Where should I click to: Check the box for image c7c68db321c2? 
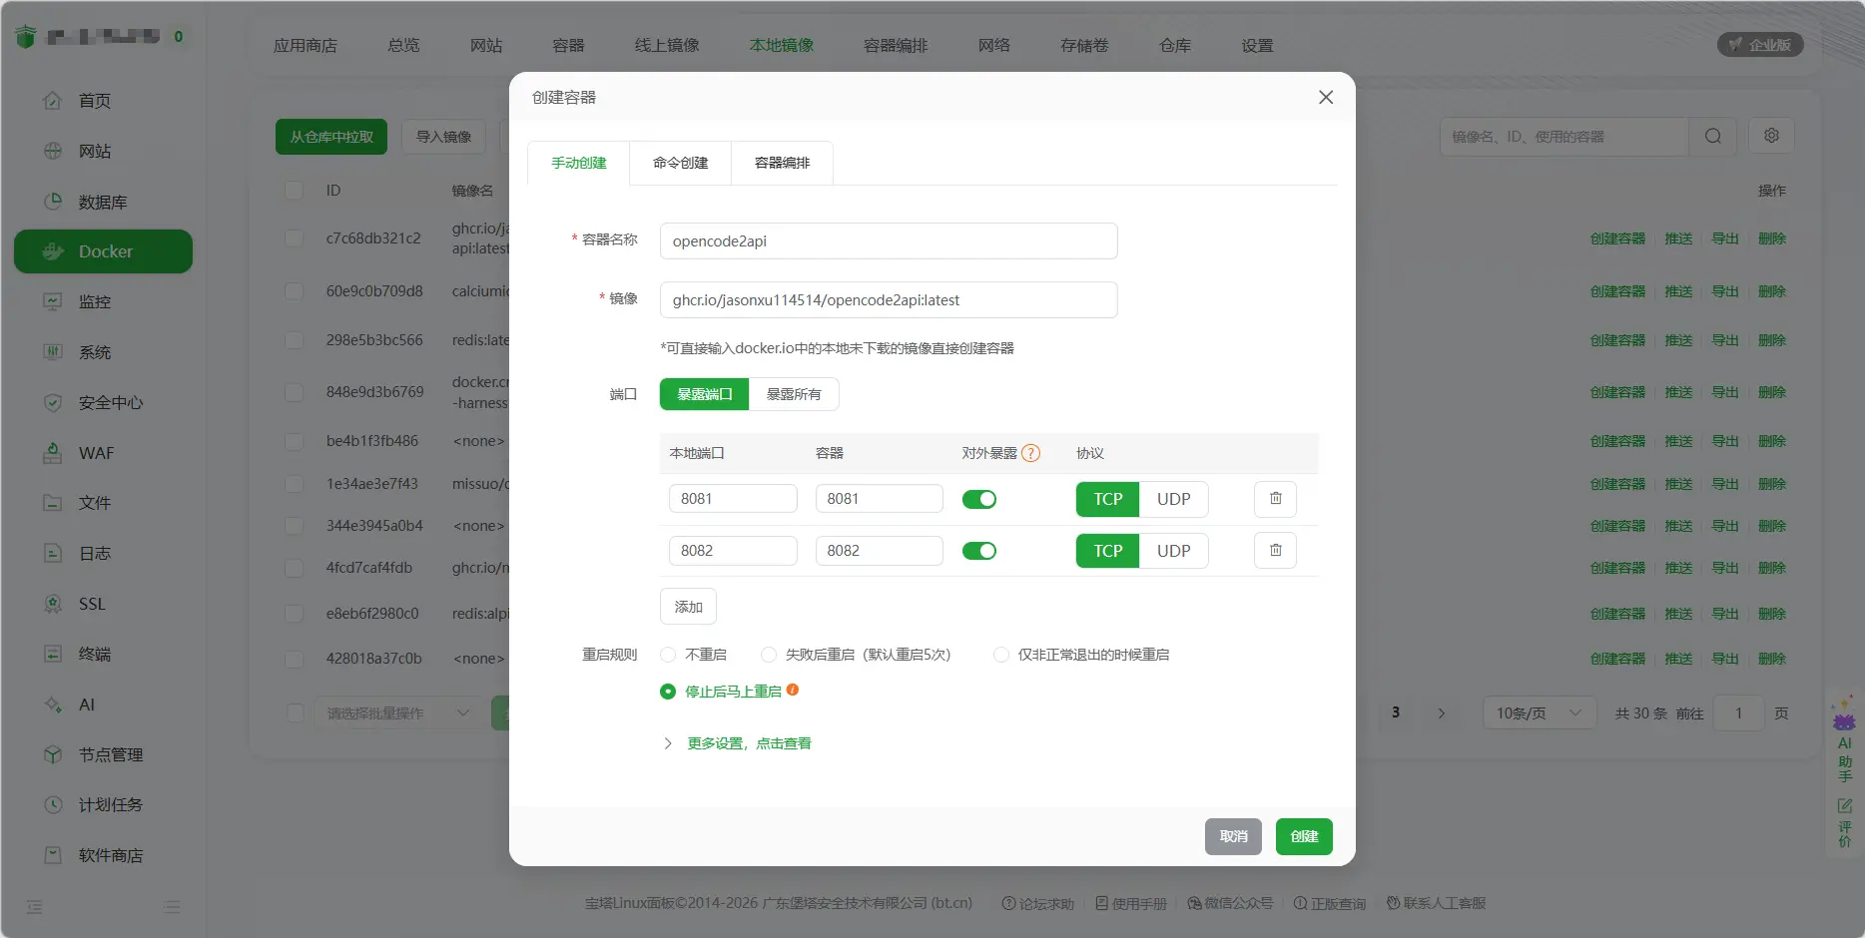pos(295,238)
